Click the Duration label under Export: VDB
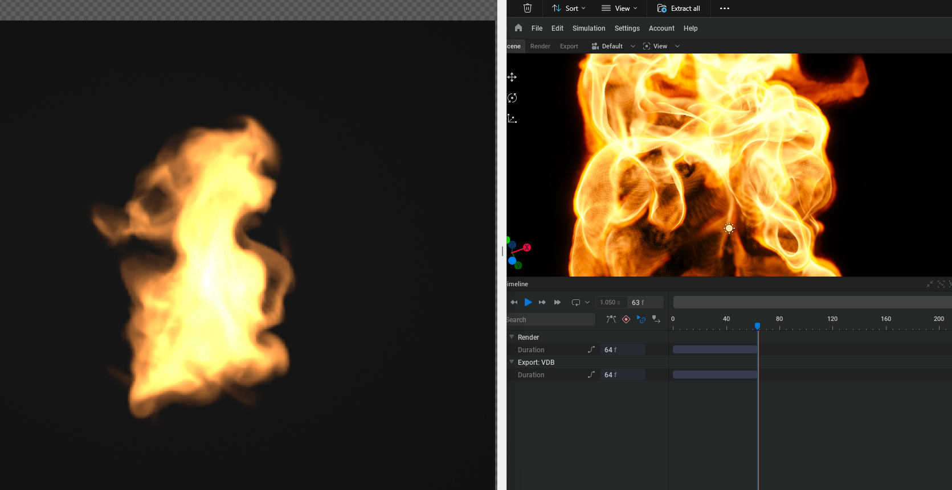952x490 pixels. 531,375
